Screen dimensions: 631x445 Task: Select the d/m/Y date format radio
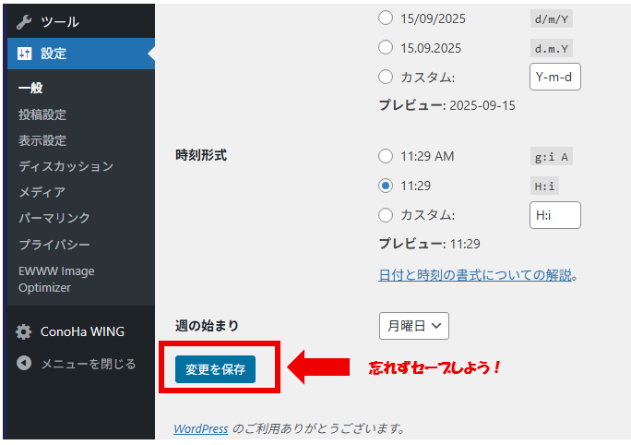386,18
